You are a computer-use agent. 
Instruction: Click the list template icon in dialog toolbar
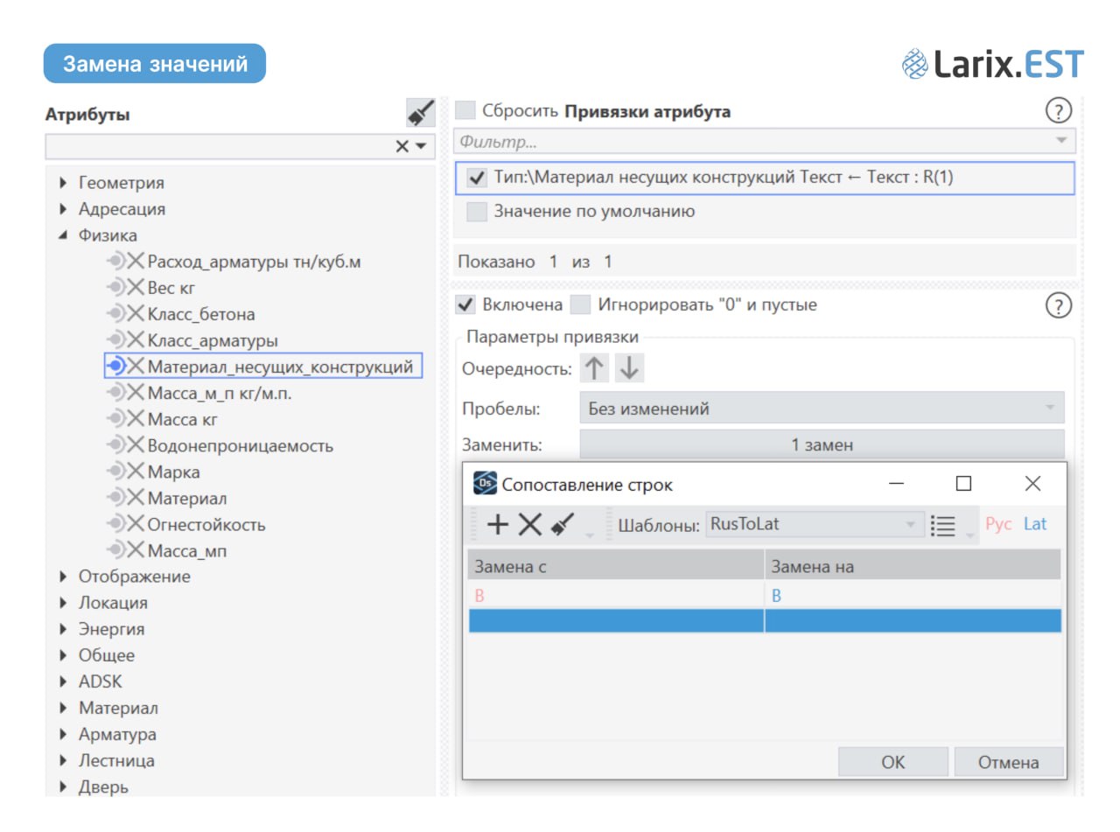tap(942, 526)
